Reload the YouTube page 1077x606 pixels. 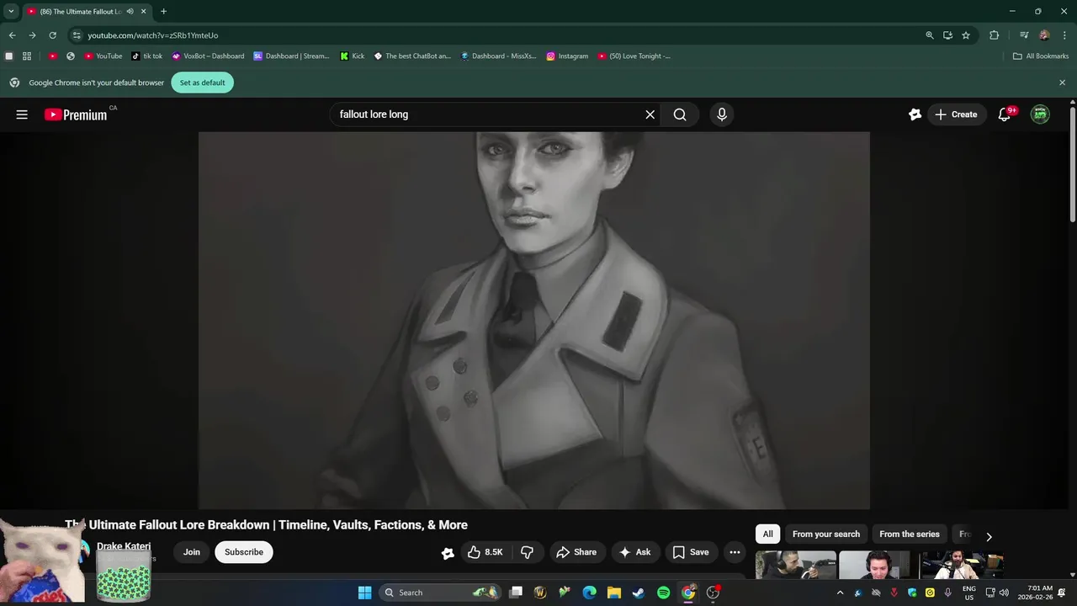(52, 35)
